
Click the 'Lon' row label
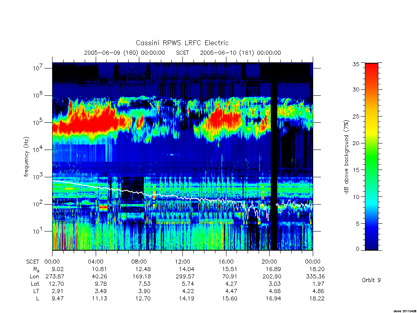click(34, 277)
